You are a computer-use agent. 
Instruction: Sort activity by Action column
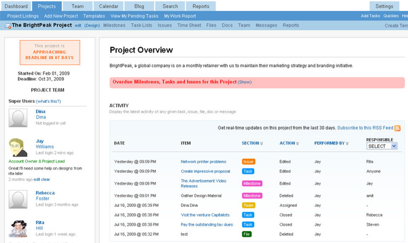pyautogui.click(x=289, y=143)
